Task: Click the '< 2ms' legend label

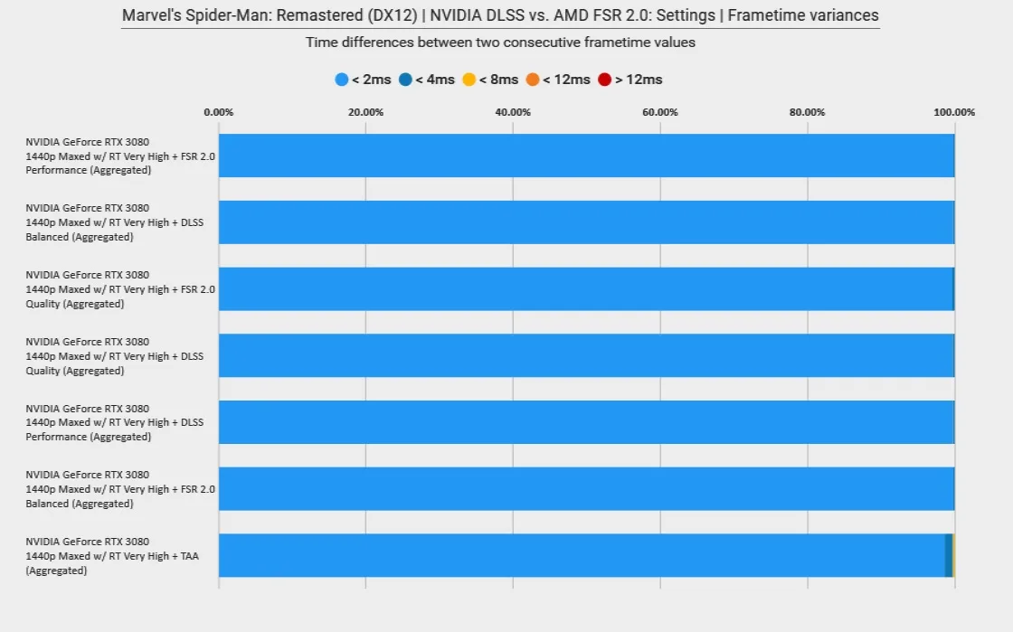Action: point(372,80)
